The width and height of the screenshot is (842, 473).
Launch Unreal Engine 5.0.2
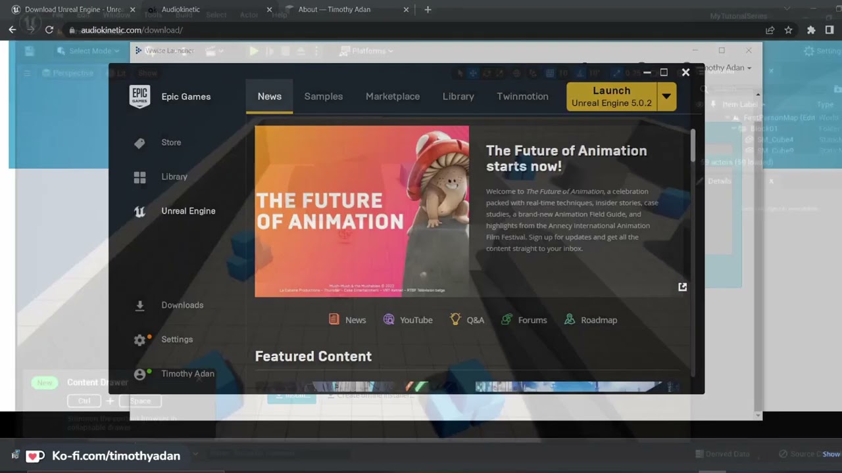point(612,97)
